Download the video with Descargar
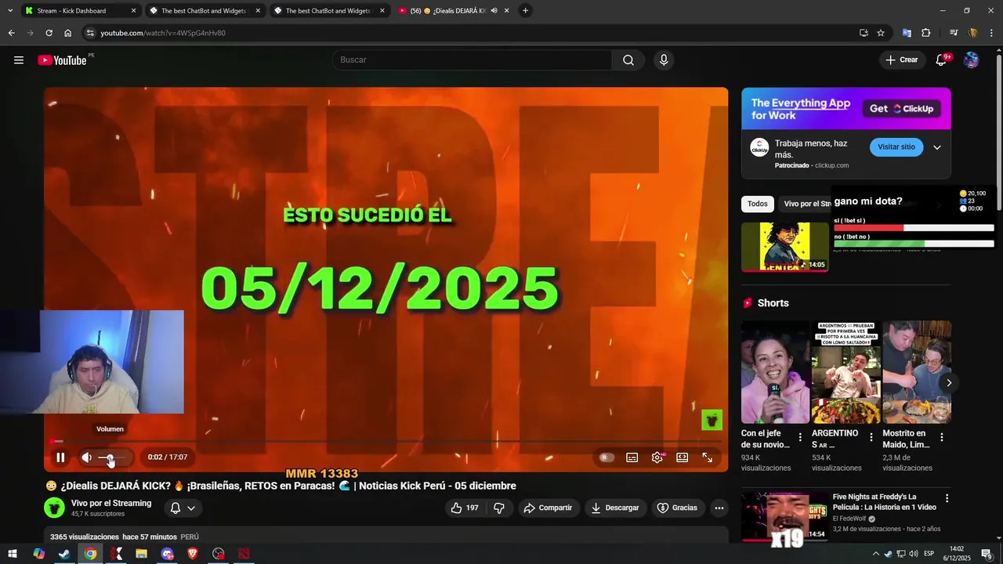Screen dimensions: 1003x564 pos(615,508)
